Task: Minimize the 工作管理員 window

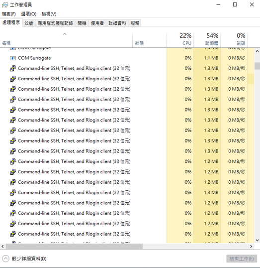Action: 218,4
